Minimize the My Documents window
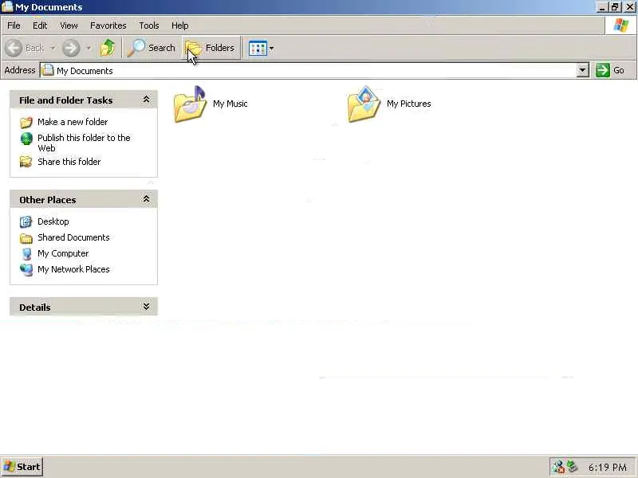 [602, 7]
